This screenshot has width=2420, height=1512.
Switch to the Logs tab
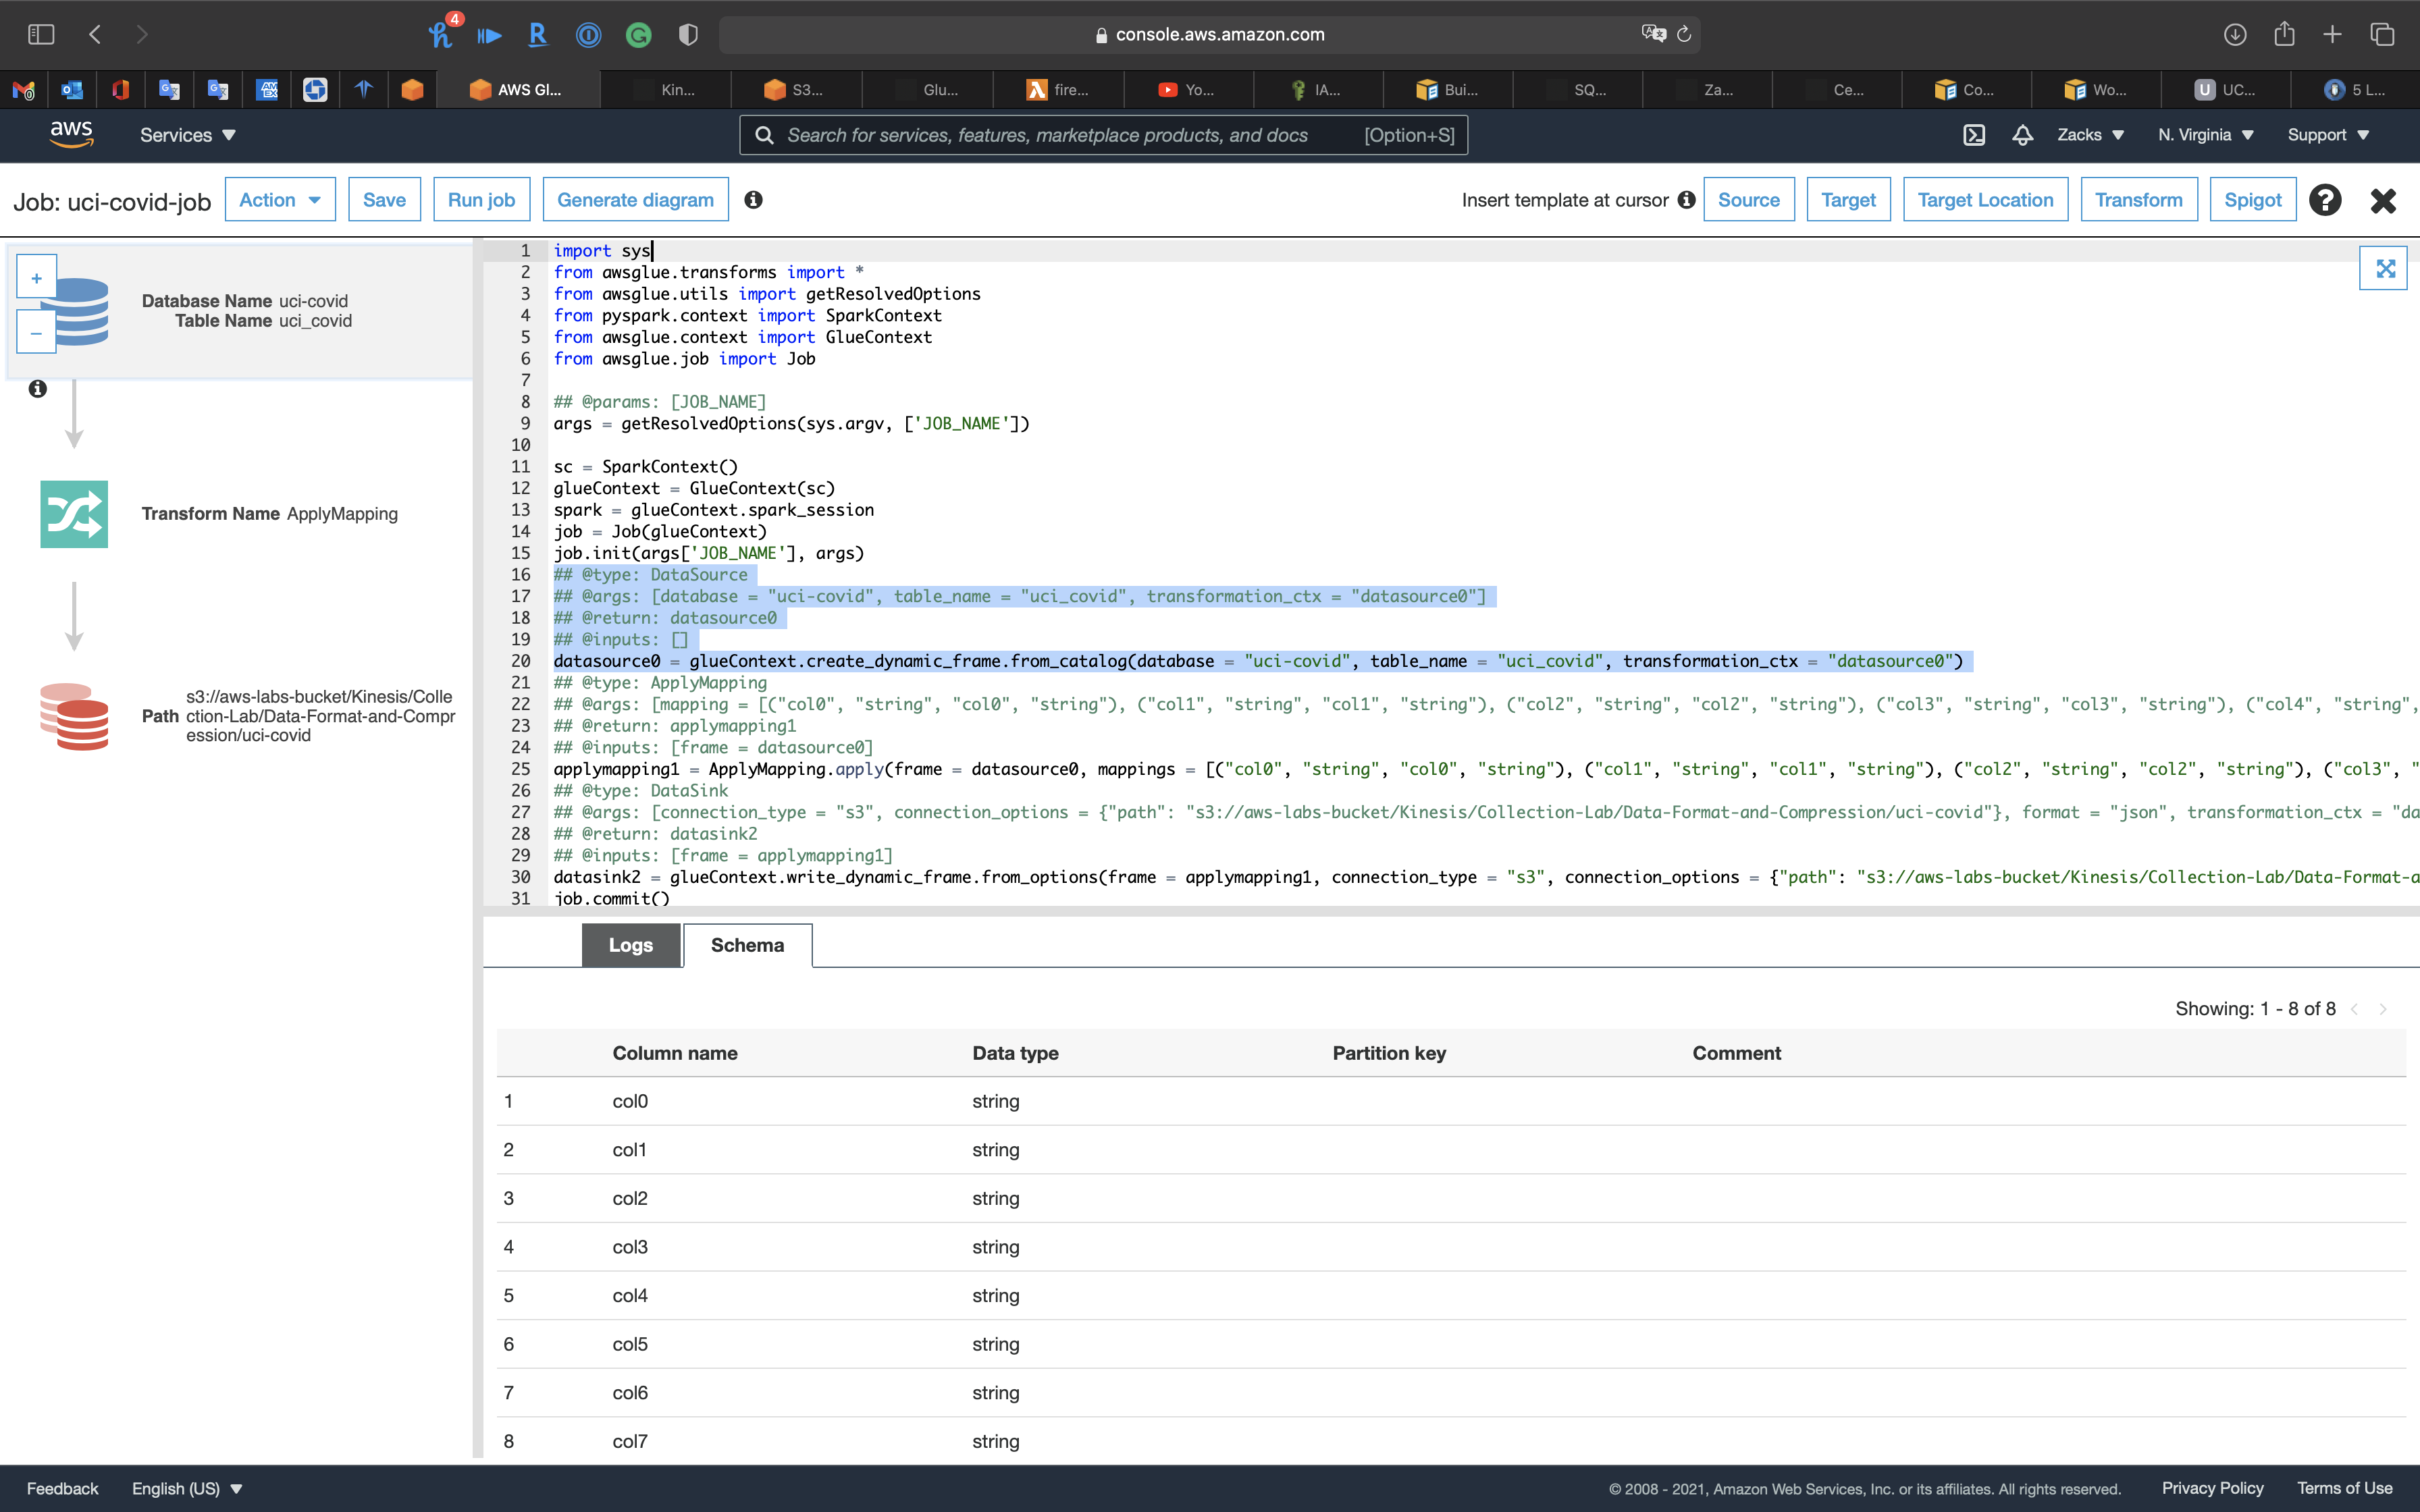630,945
